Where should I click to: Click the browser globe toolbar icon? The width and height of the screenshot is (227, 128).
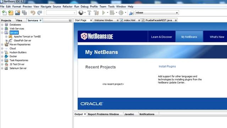click(x=81, y=13)
